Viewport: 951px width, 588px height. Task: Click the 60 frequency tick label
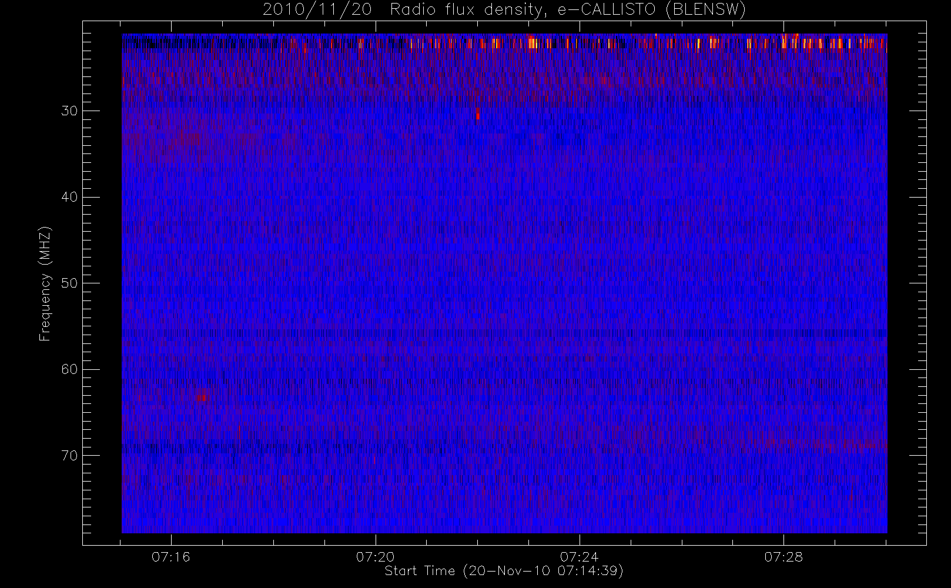coord(69,369)
